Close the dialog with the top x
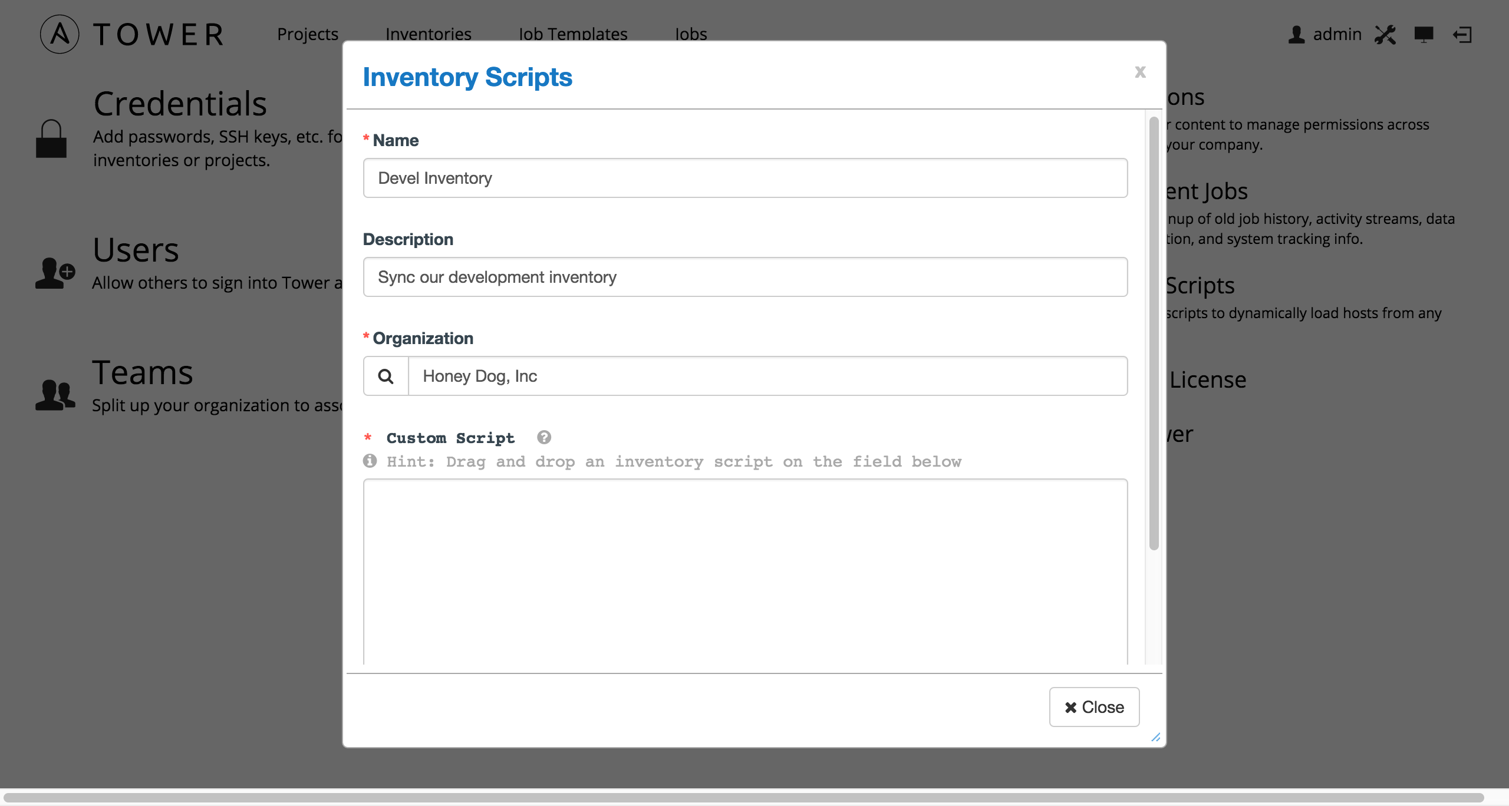Image resolution: width=1509 pixels, height=806 pixels. (x=1141, y=72)
